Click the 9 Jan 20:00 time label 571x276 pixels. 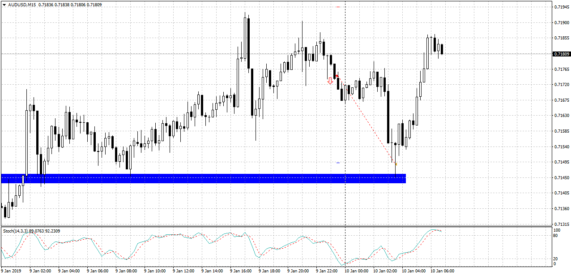[x=298, y=271]
